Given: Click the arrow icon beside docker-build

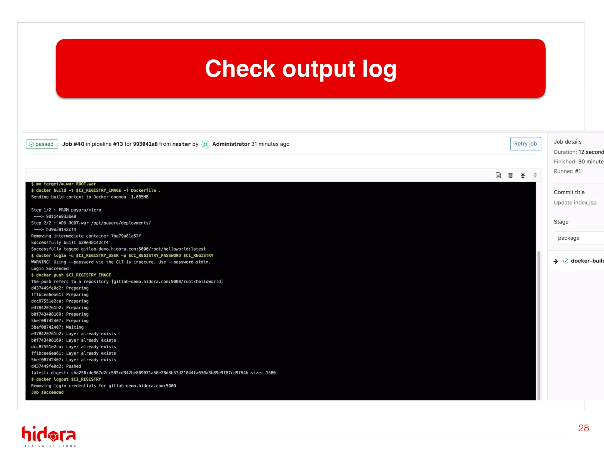Looking at the screenshot, I should [556, 261].
